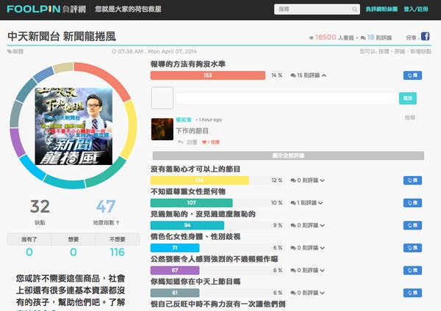Click the yellow 12% vote bar

coord(200,180)
